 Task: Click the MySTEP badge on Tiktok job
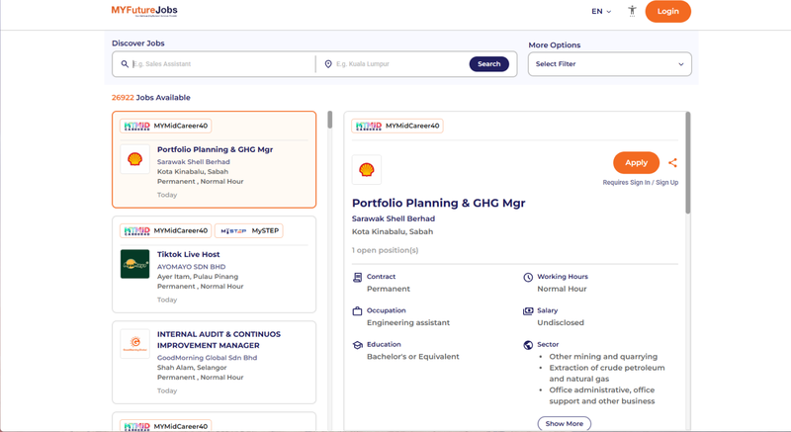pos(249,231)
